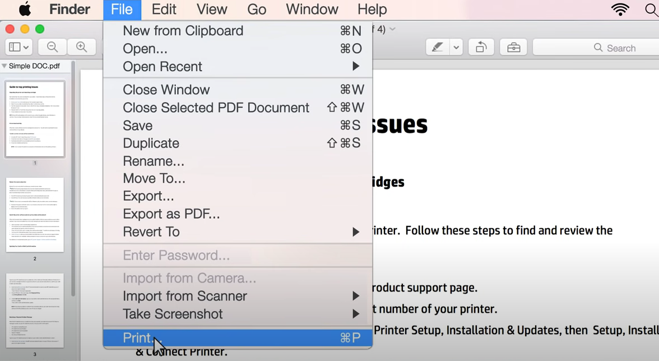Select the highlight pen tool
The width and height of the screenshot is (659, 361).
[x=438, y=48]
